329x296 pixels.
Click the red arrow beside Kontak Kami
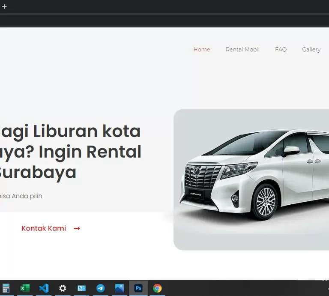click(77, 228)
